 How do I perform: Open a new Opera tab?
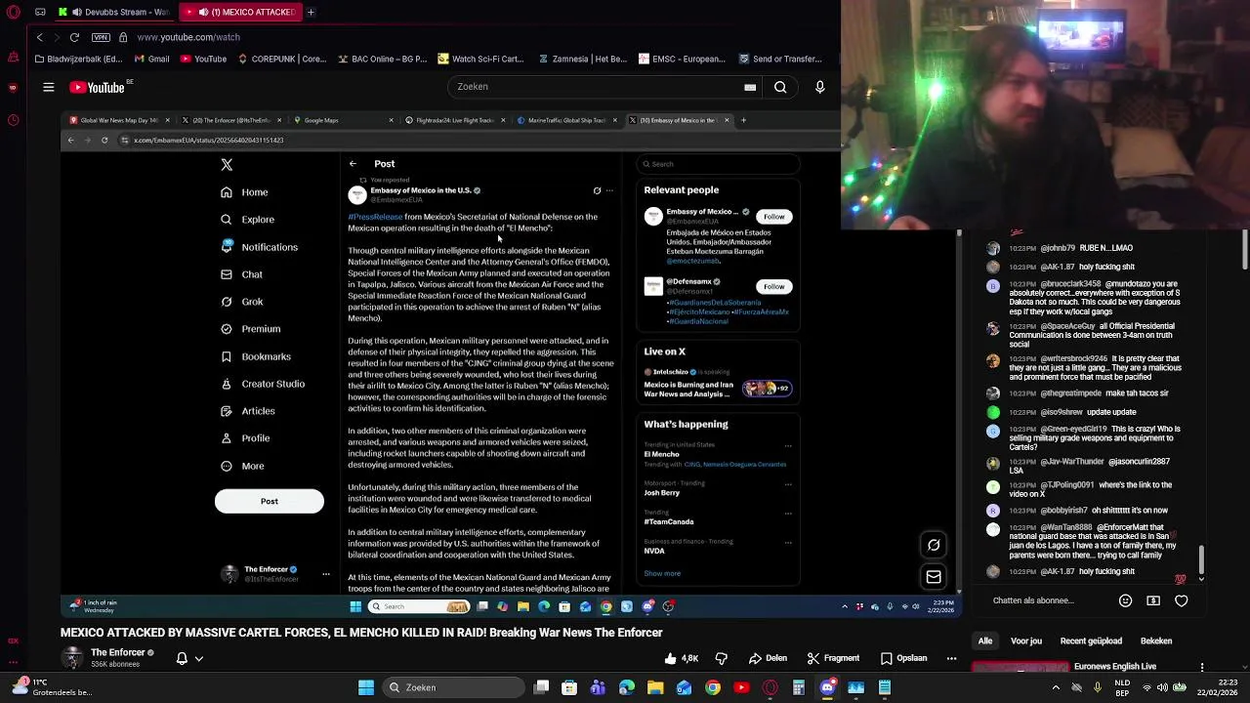(311, 12)
